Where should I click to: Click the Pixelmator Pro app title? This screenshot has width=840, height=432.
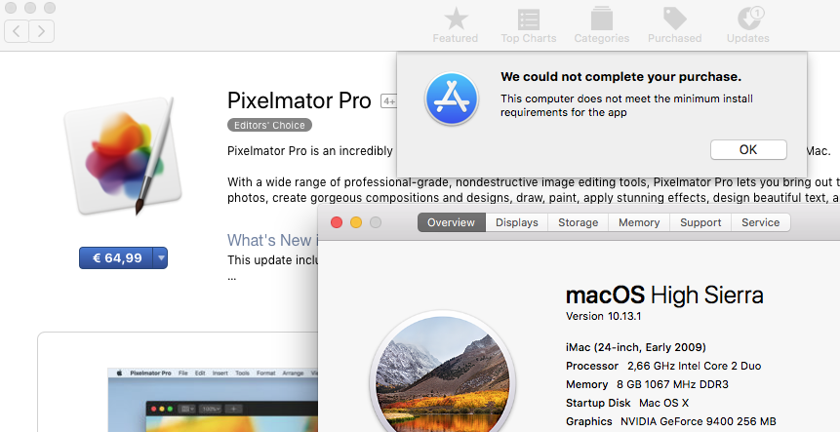coord(299,100)
